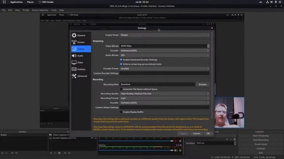Viewport: 284px width, 159px height.
Task: Open the Edit menu
Action: (x=10, y=10)
